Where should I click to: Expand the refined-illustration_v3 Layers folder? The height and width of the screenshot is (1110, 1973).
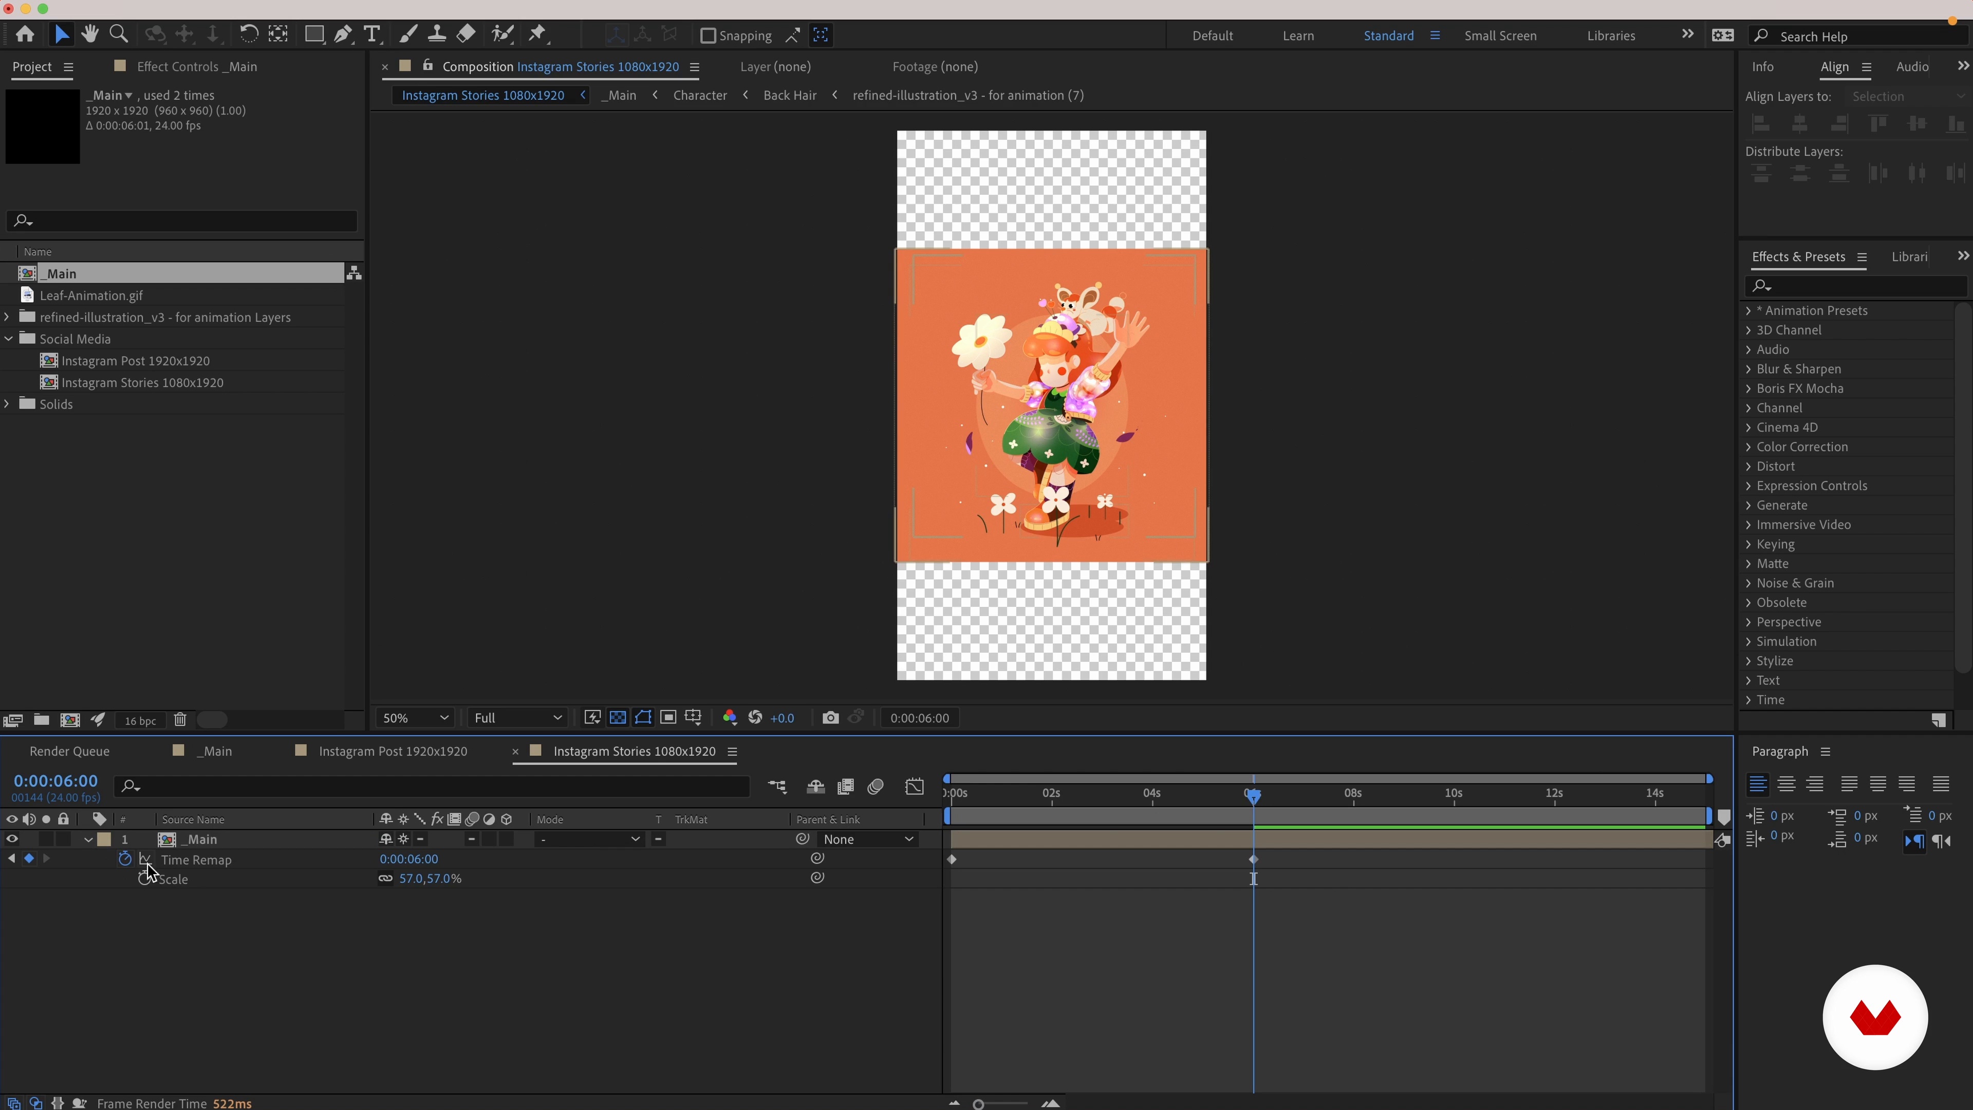pyautogui.click(x=7, y=317)
